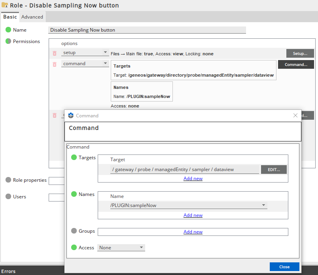Toggle the Targets indicator in Command dialog
318x275 pixels.
point(74,158)
